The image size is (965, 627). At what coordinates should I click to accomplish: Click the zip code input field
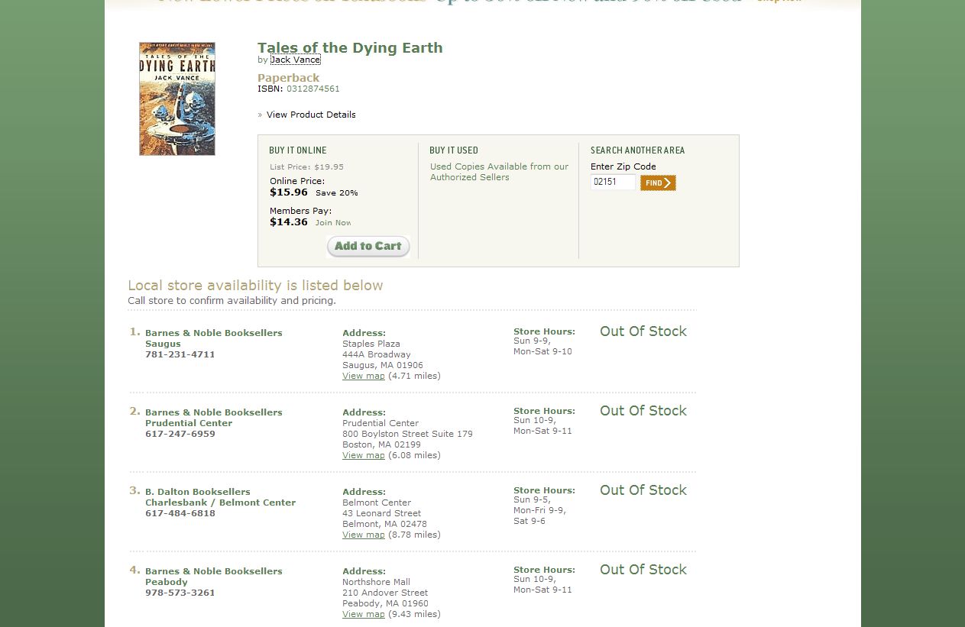point(614,182)
